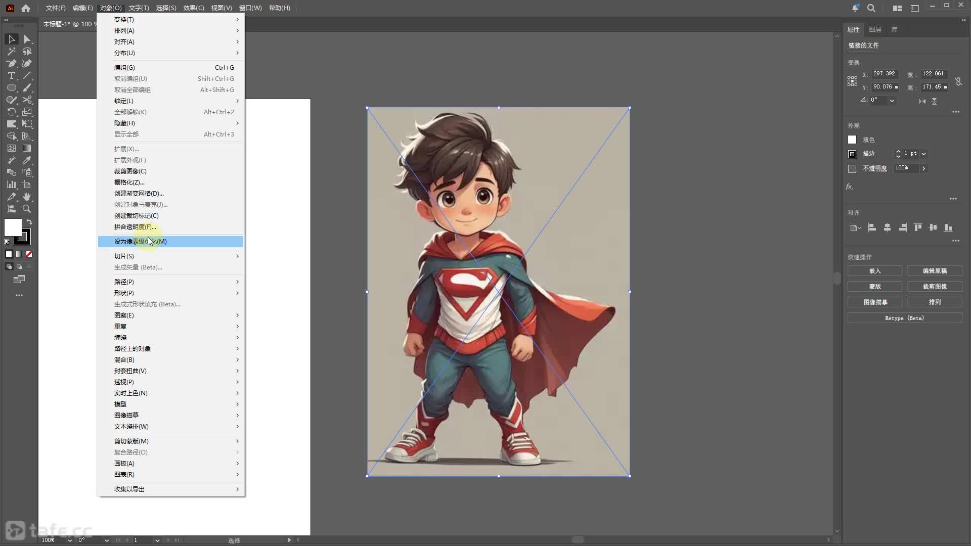Swap fill and stroke colors

click(x=29, y=222)
